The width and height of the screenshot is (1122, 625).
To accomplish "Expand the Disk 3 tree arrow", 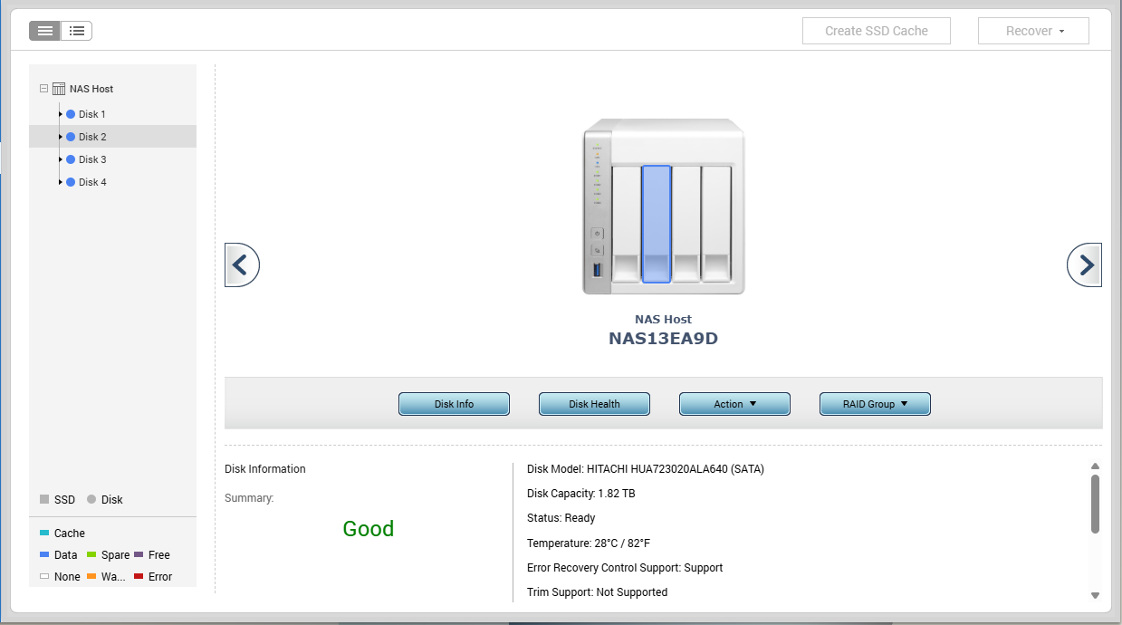I will click(x=61, y=159).
